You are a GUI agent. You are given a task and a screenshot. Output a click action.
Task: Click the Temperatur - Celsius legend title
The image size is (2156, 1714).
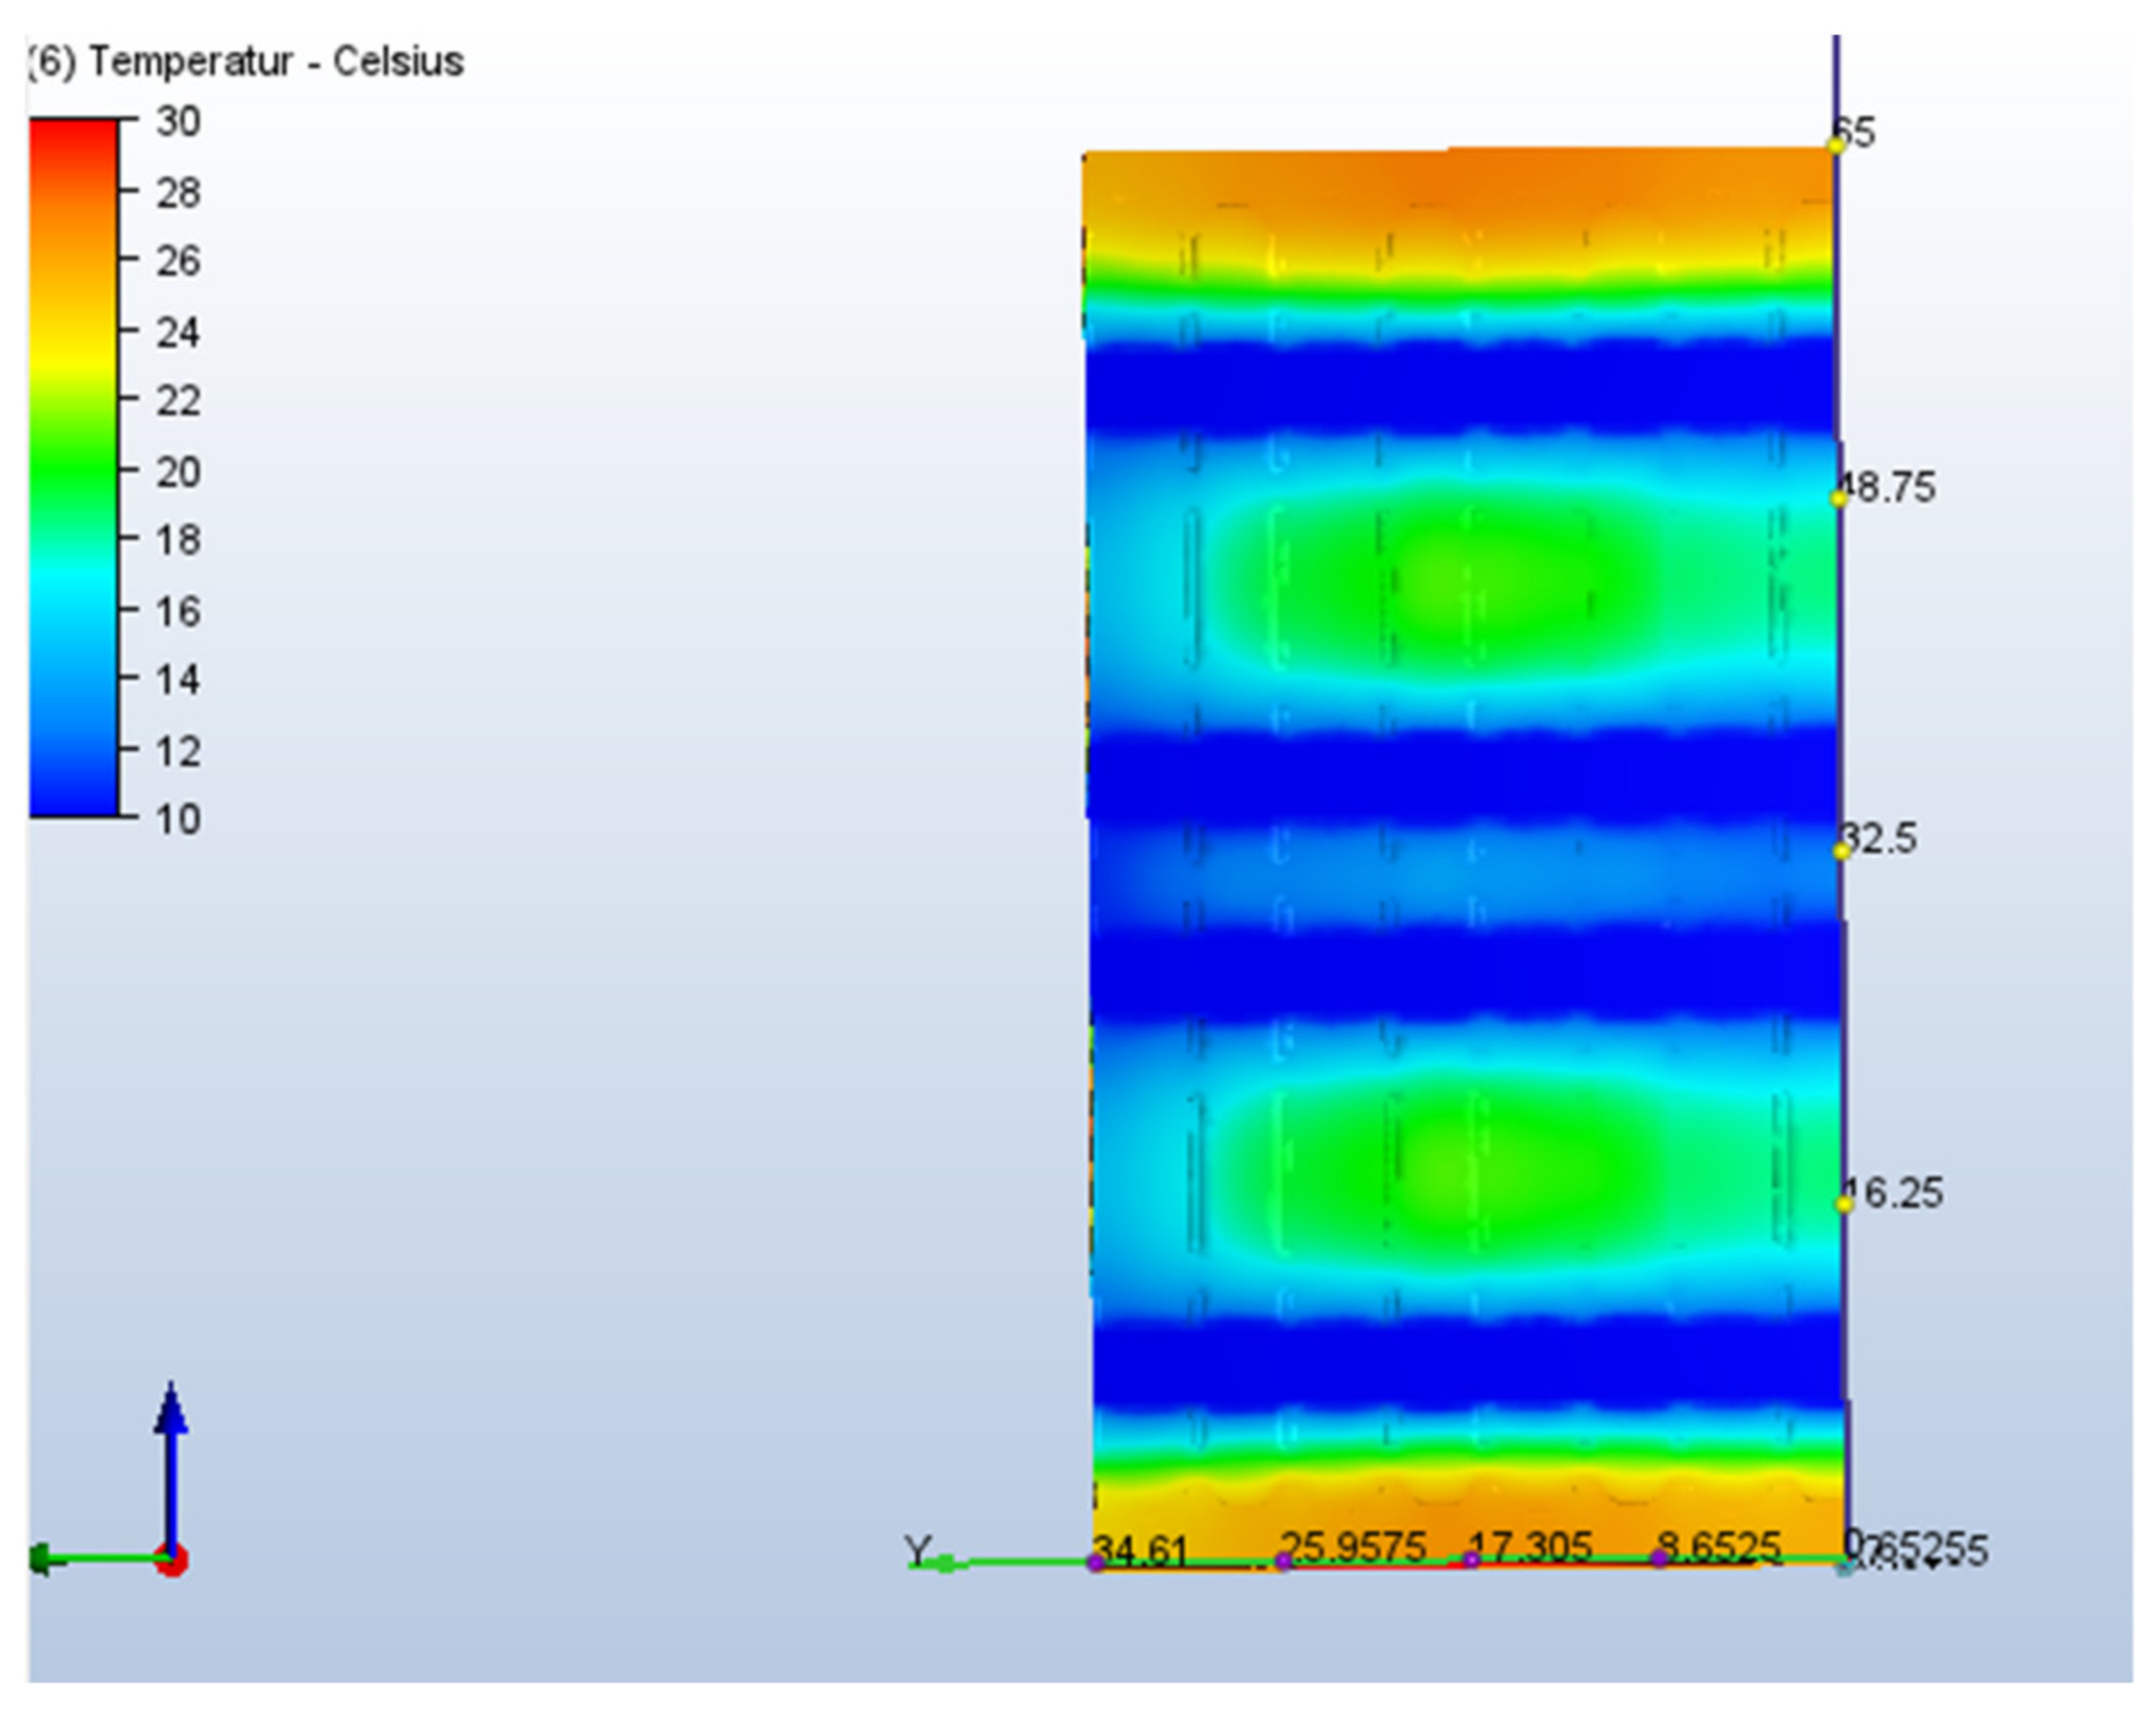[246, 62]
